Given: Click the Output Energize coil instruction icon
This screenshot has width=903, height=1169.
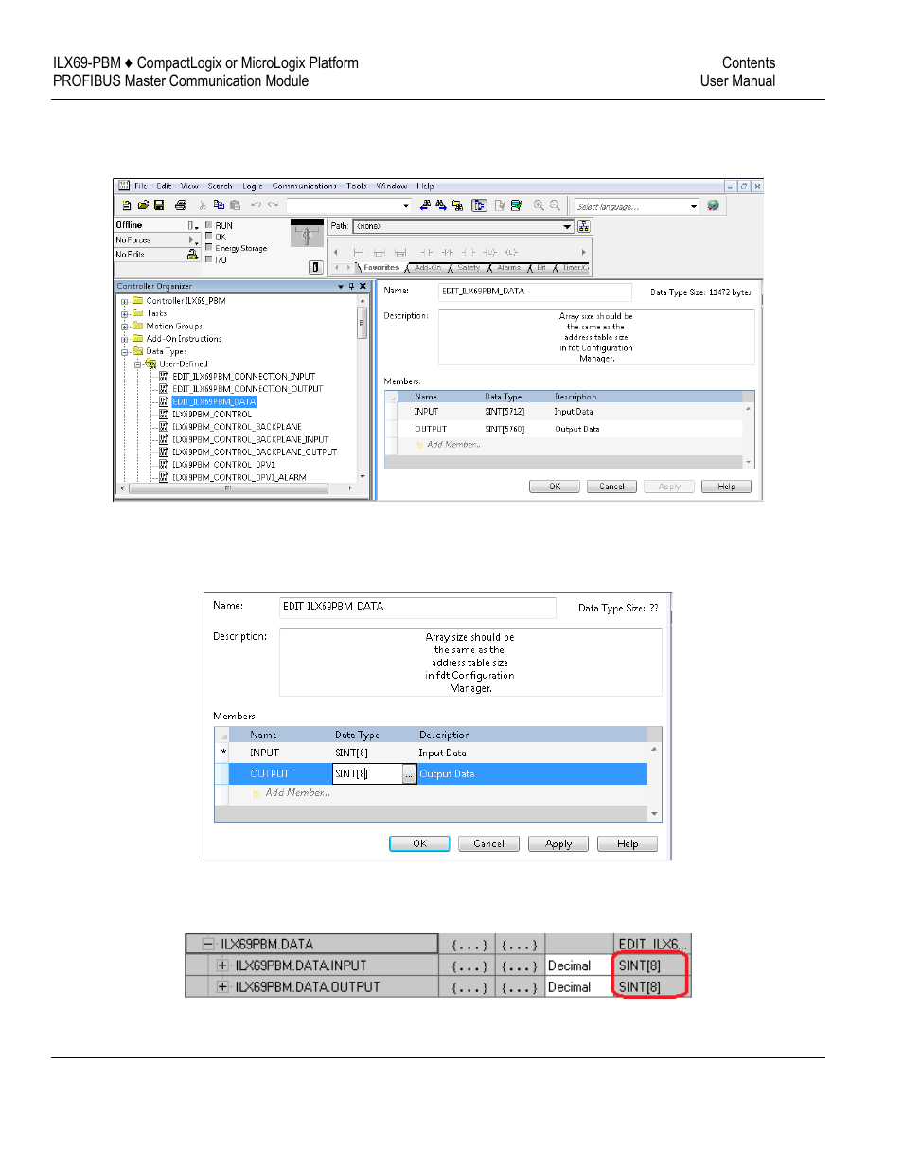Looking at the screenshot, I should coord(468,252).
